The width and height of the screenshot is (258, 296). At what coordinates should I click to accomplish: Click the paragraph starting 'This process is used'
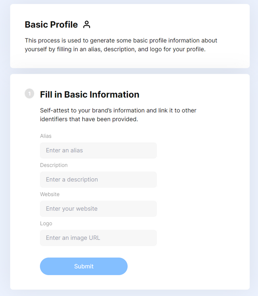click(121, 45)
